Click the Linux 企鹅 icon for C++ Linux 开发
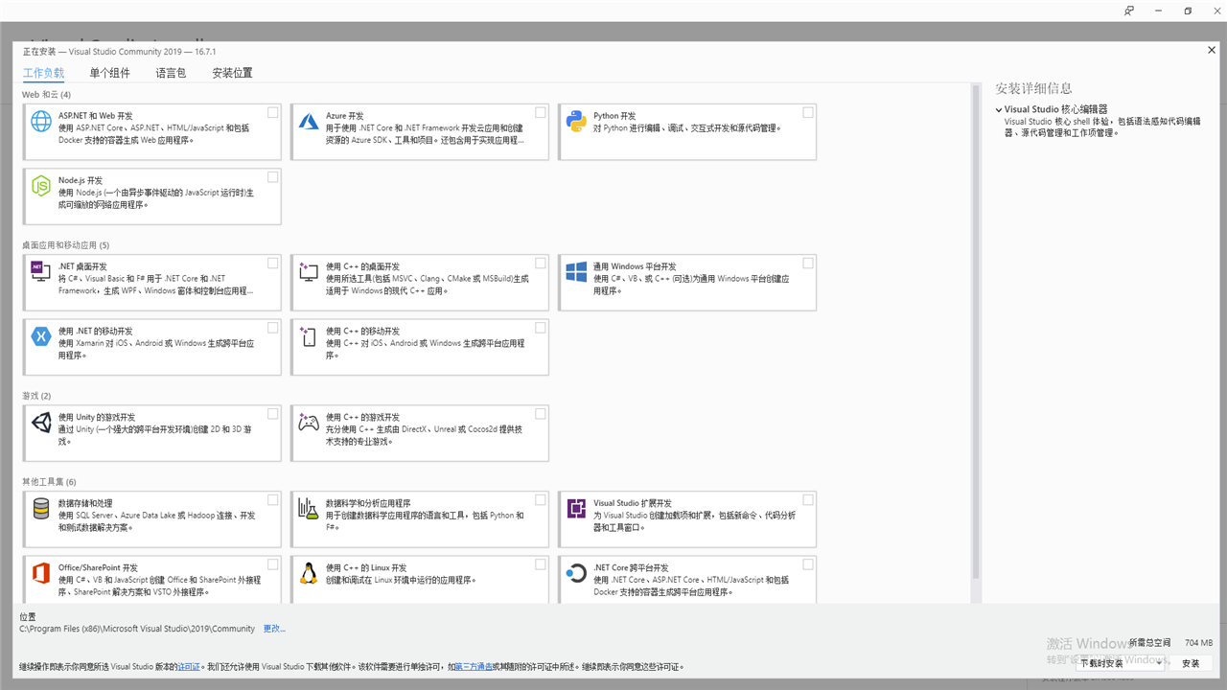Viewport: 1227px width, 690px height. (x=309, y=573)
